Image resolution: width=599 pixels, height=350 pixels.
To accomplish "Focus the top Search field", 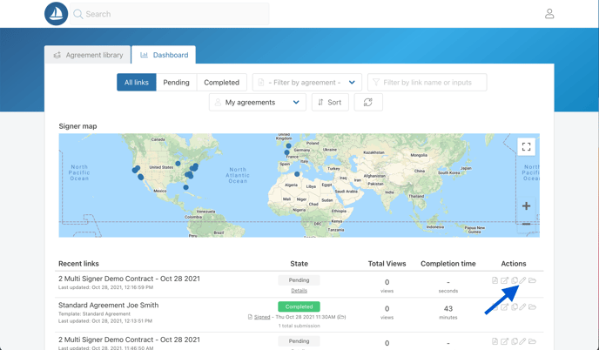I will click(170, 14).
